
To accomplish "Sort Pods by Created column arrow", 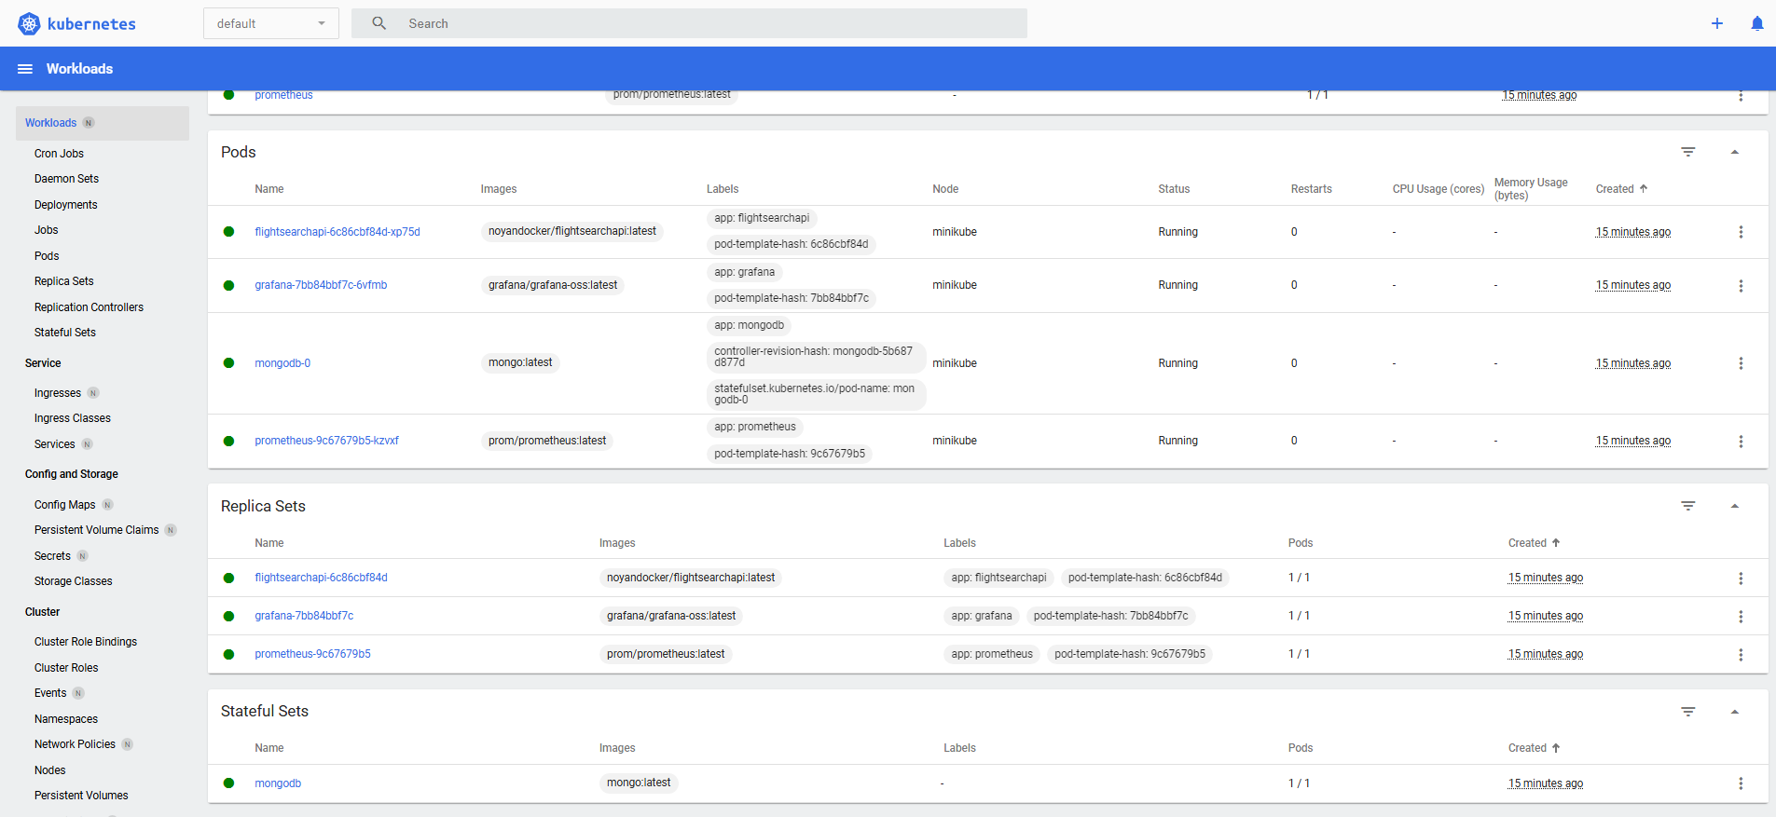I will click(x=1644, y=188).
